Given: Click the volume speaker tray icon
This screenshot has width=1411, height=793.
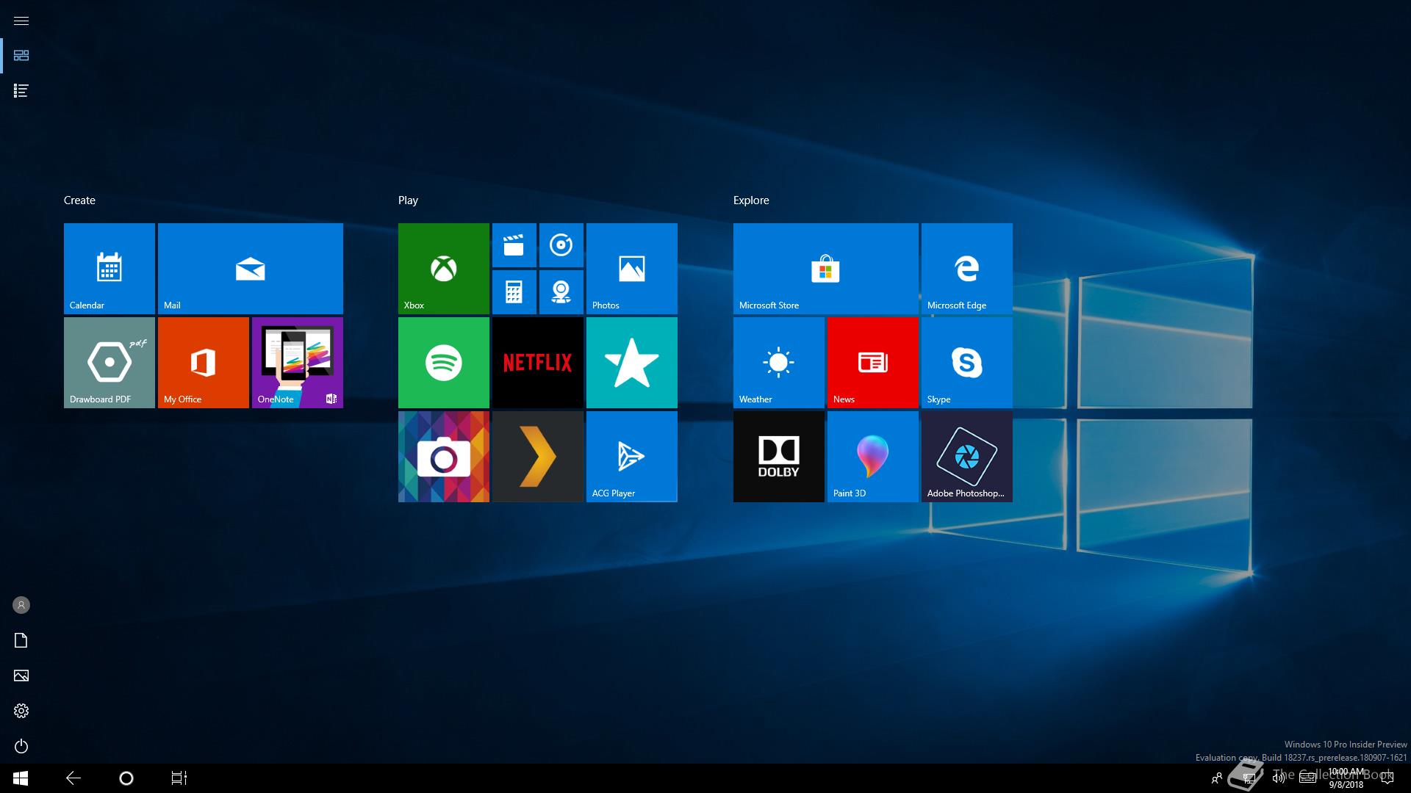Looking at the screenshot, I should 1277,778.
